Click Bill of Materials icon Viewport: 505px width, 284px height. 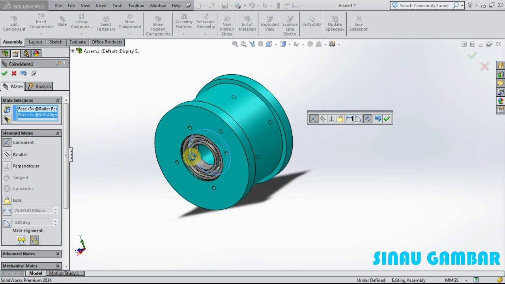pos(247,24)
